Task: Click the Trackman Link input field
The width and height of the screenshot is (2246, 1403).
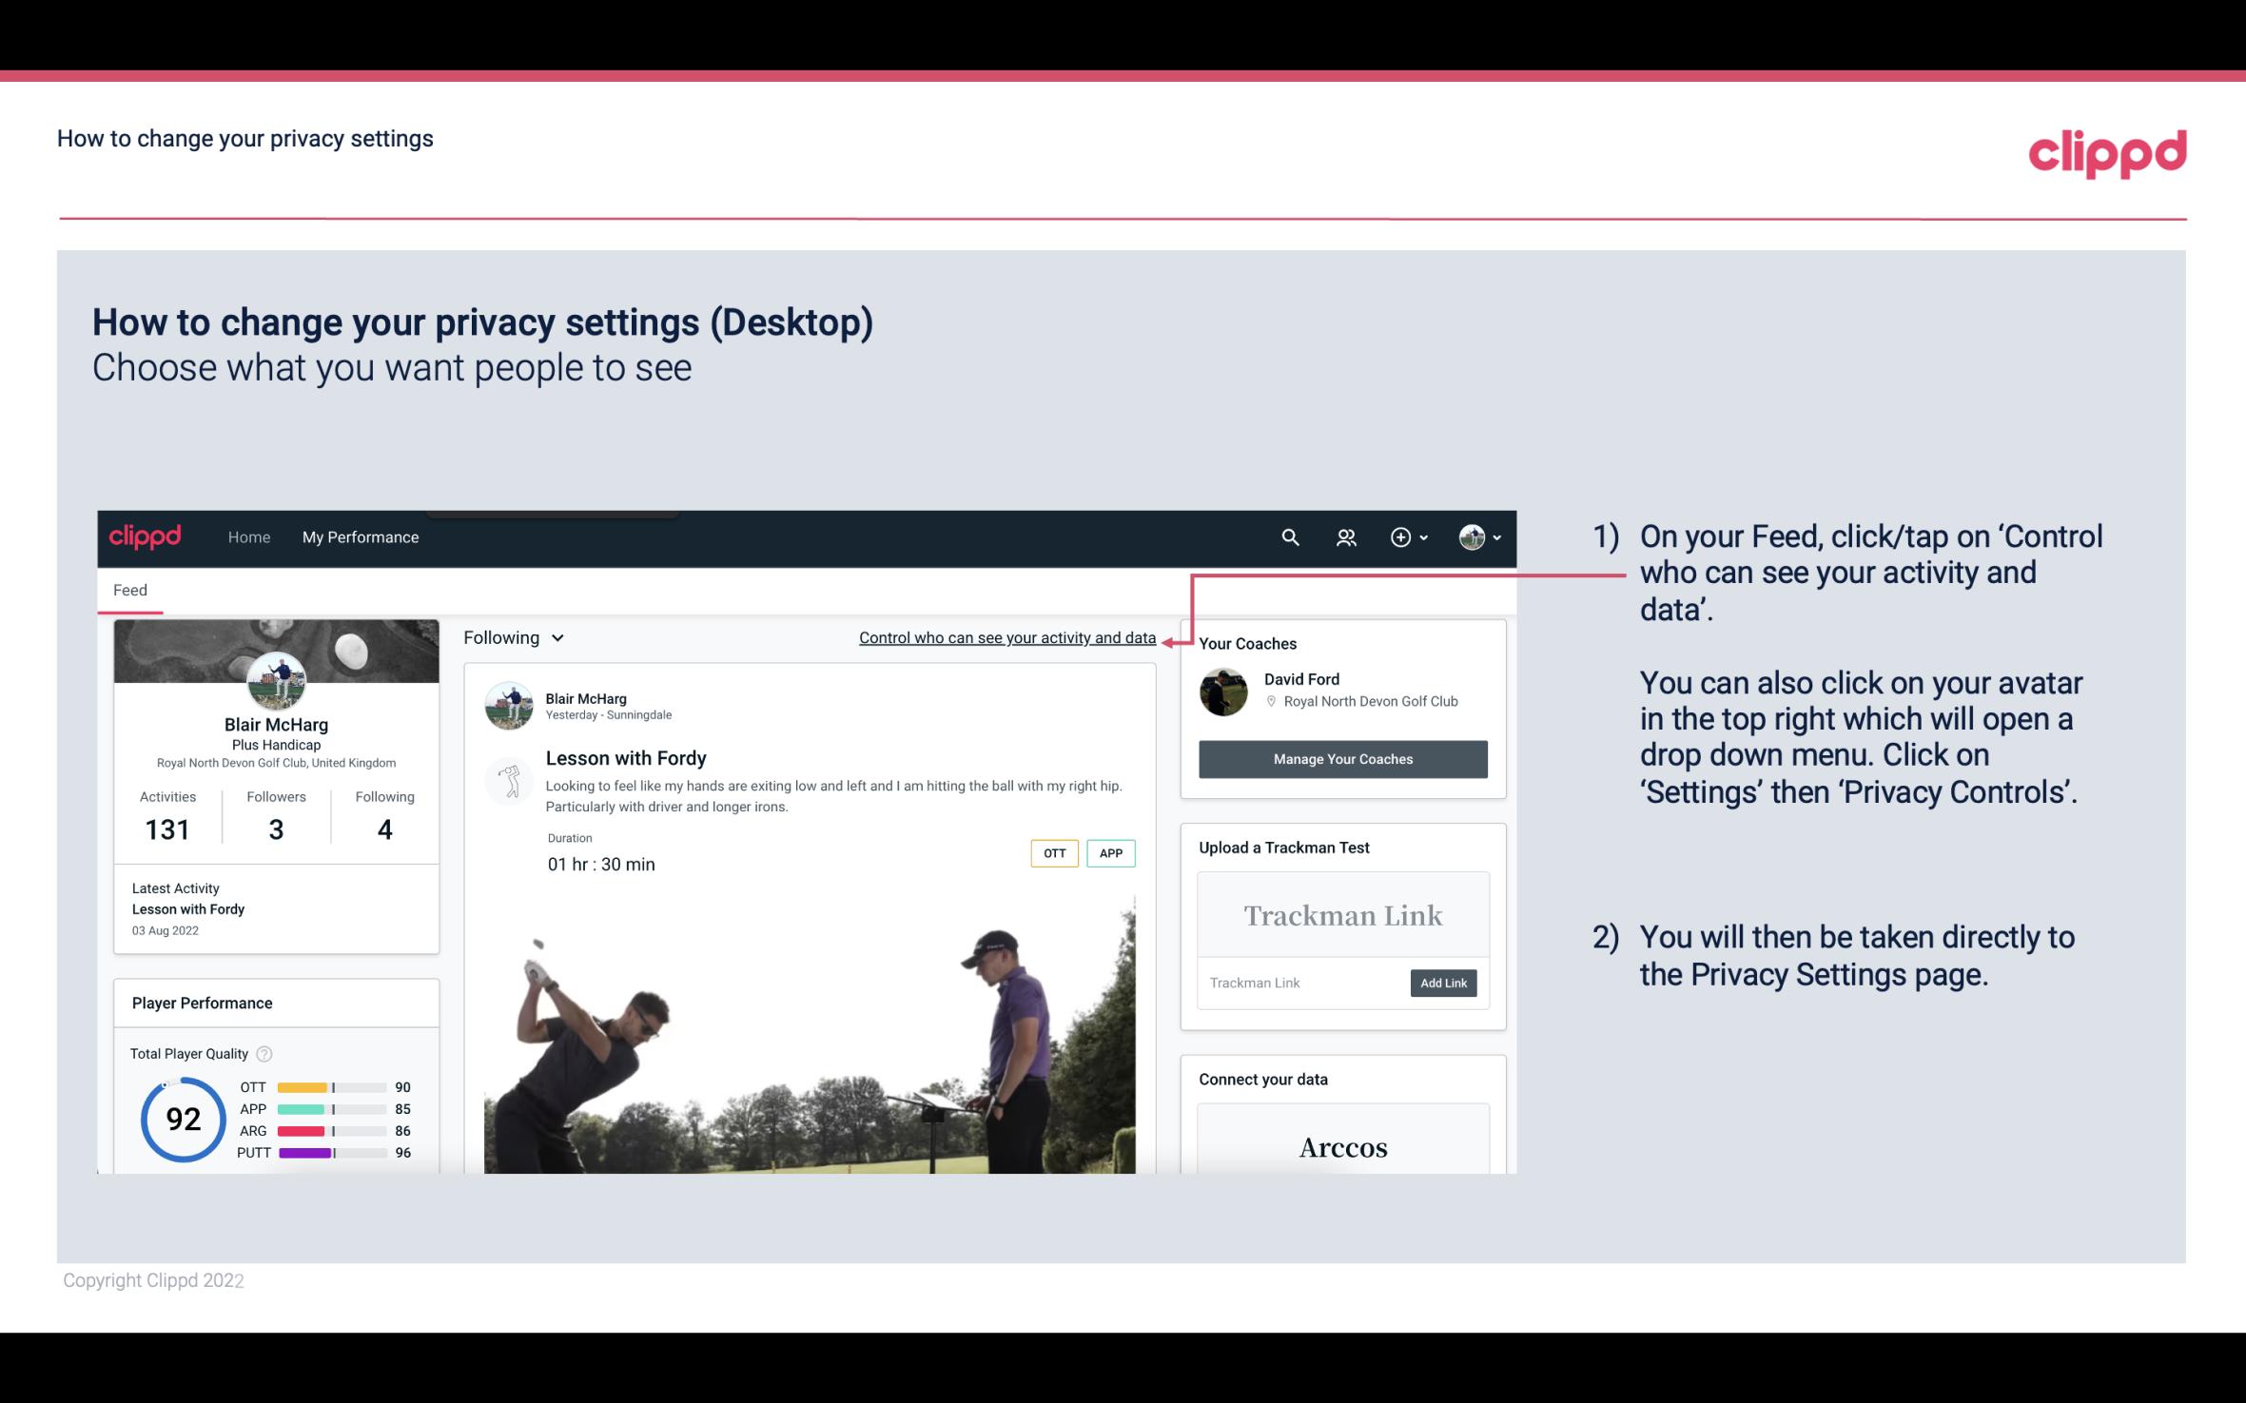Action: point(1304,983)
